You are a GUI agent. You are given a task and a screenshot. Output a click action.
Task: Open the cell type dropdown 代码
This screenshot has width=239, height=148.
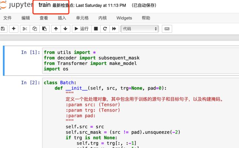pyautogui.click(x=140, y=29)
